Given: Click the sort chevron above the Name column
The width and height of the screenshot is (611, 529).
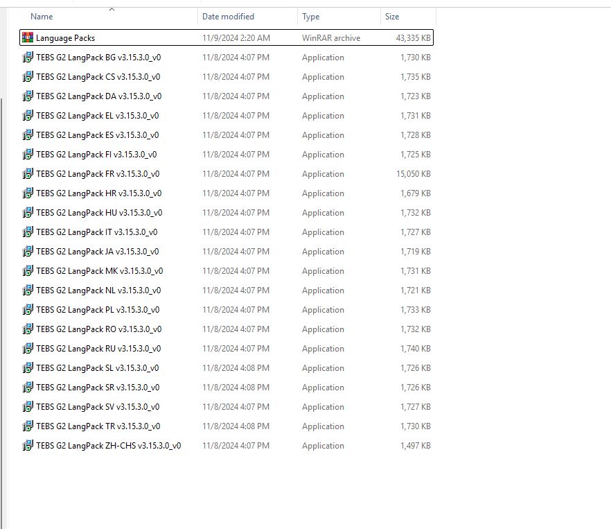Looking at the screenshot, I should click(x=111, y=8).
